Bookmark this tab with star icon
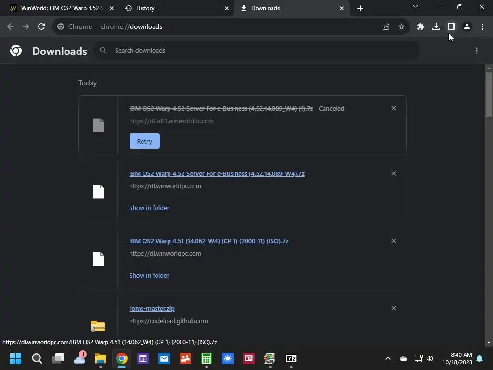This screenshot has width=493, height=370. pos(402,27)
